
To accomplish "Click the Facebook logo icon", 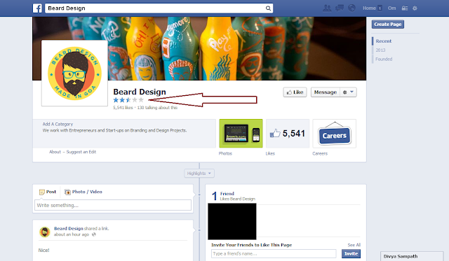I will [x=37, y=8].
